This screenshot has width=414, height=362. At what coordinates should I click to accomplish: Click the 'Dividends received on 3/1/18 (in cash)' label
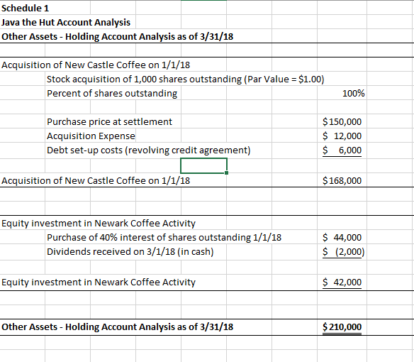tap(130, 252)
